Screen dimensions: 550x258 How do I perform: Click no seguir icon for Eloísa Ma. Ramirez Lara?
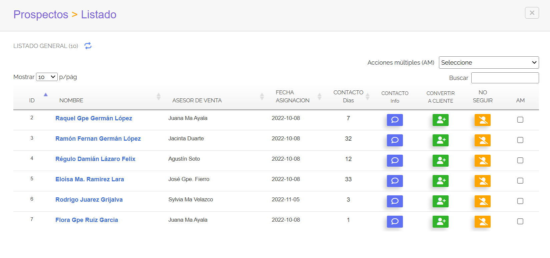(x=482, y=181)
